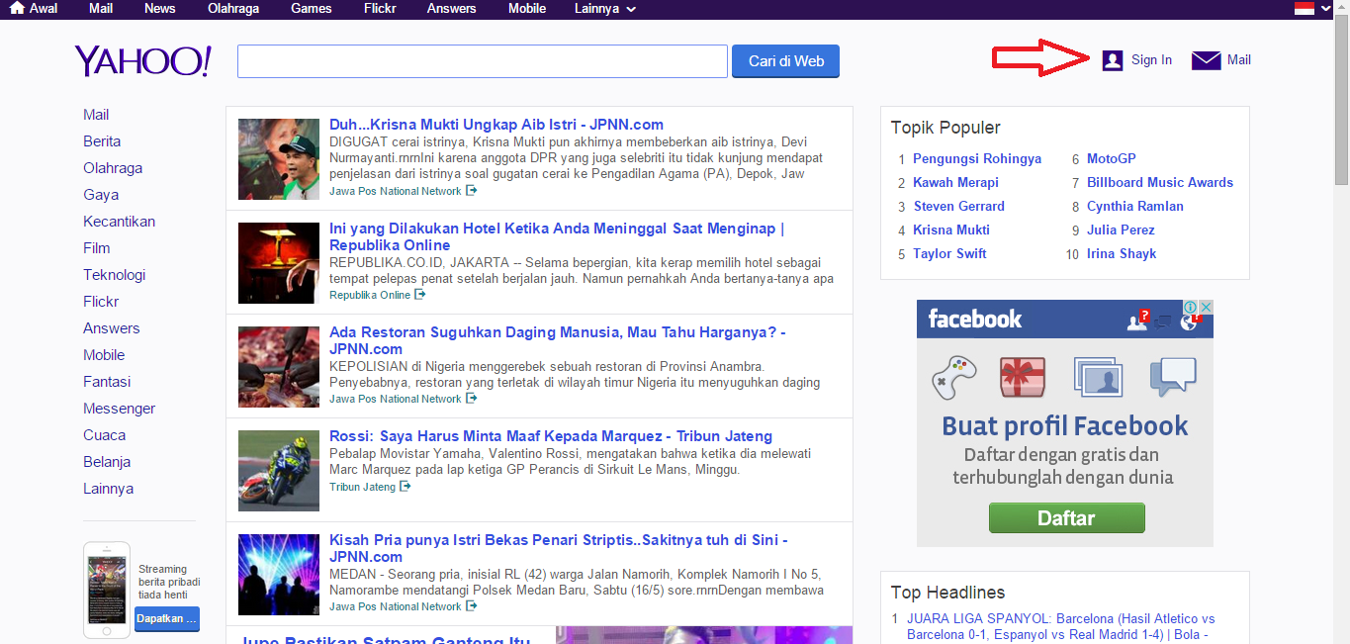Click external link icon beside Republika Online
The image size is (1350, 644).
[420, 295]
